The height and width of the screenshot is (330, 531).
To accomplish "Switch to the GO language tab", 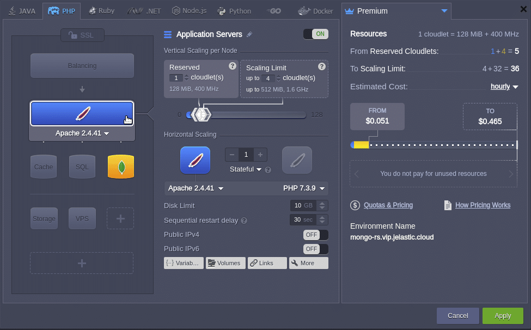I will 274,11.
